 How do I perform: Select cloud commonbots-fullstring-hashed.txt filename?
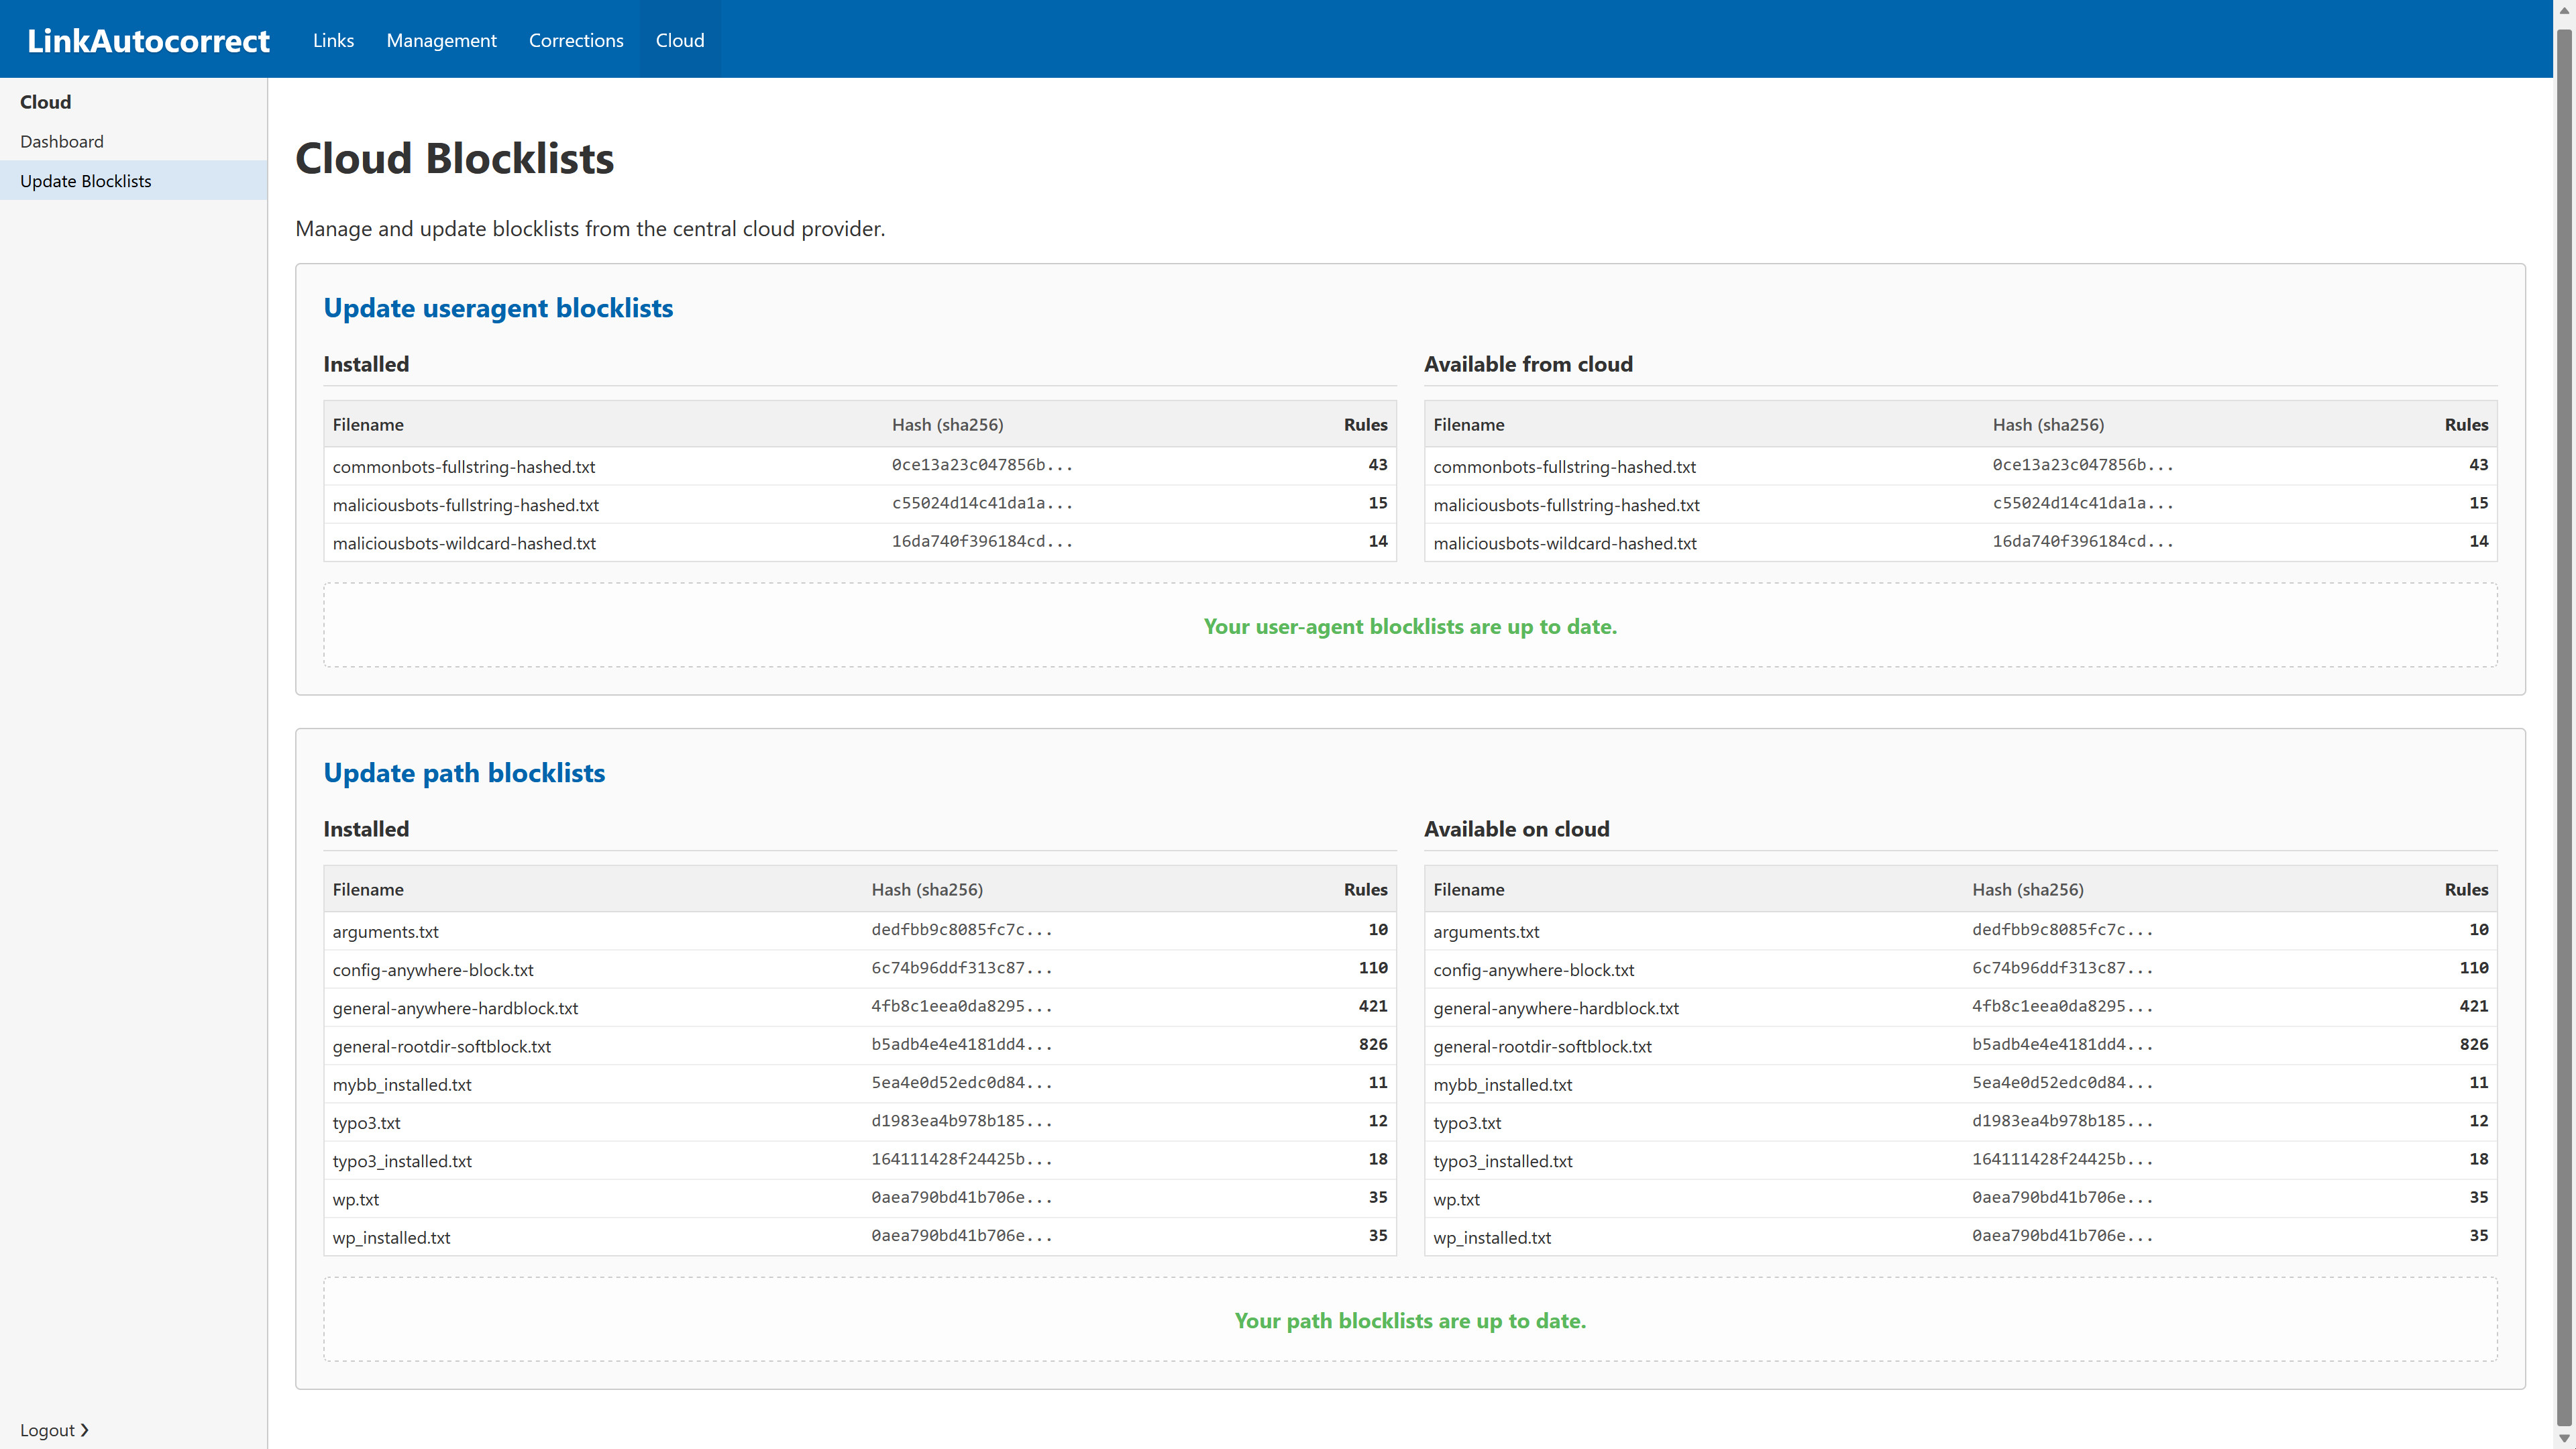tap(1565, 467)
